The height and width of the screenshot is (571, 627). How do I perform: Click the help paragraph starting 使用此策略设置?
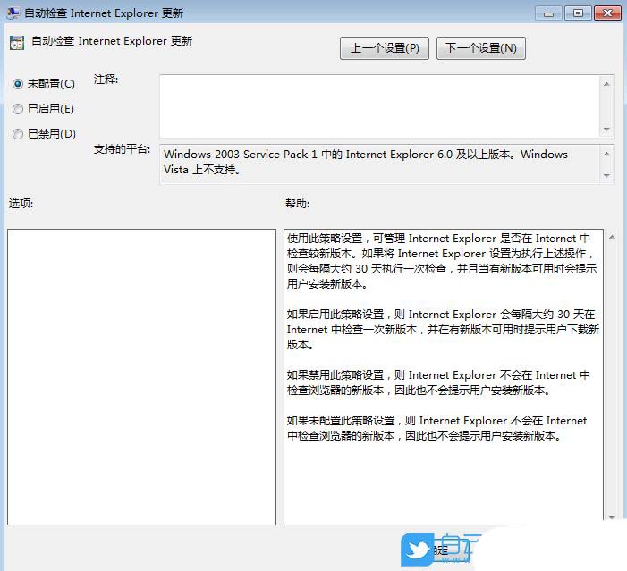(442, 261)
